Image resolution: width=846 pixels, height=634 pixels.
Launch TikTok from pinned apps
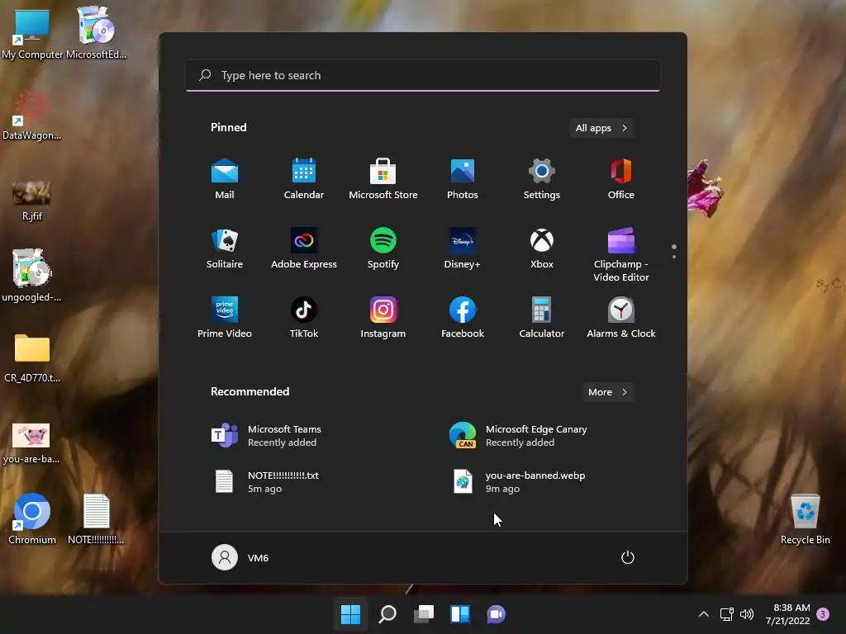pos(304,318)
